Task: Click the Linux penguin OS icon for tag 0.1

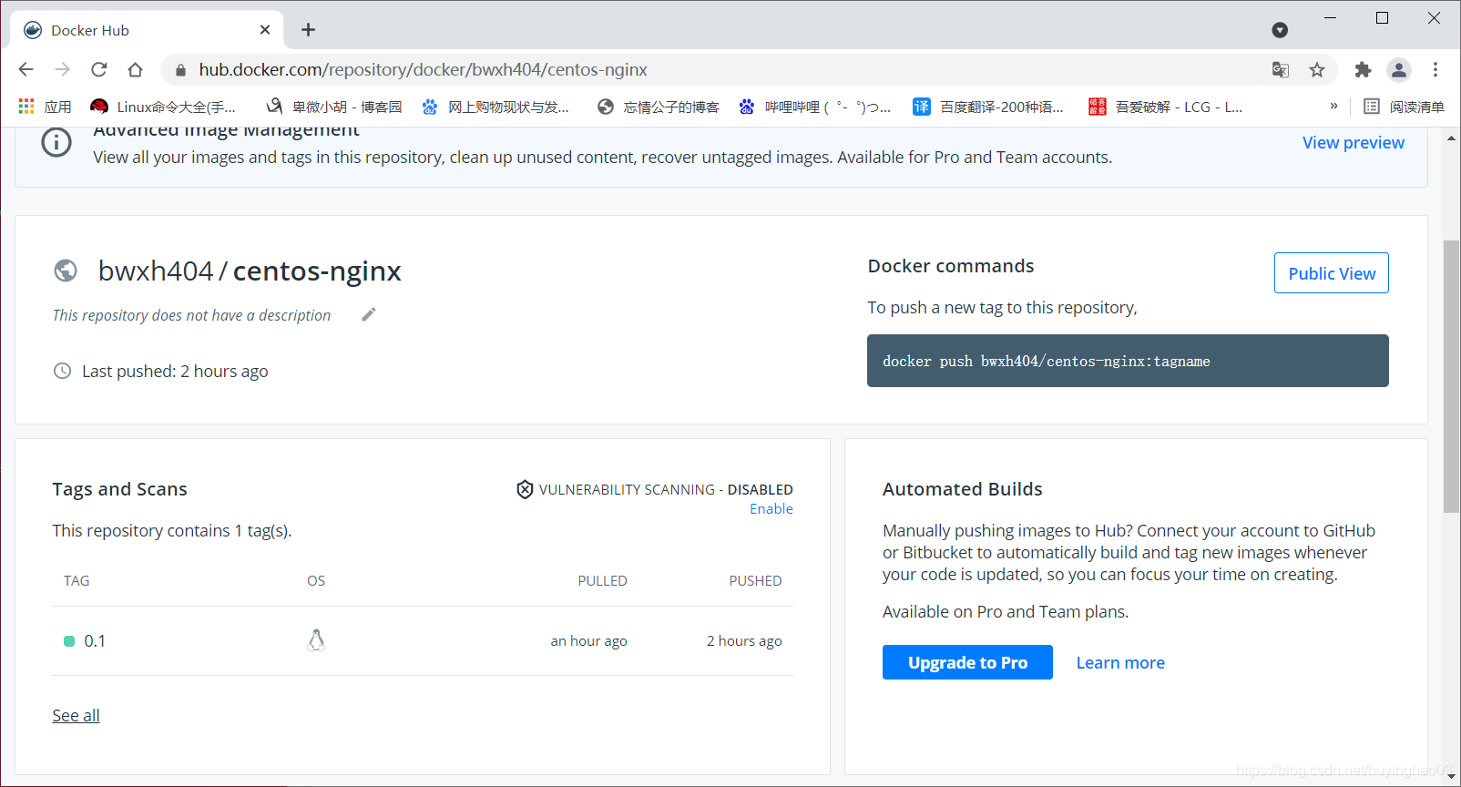Action: coord(316,640)
